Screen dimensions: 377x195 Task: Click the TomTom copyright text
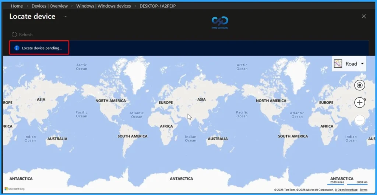tap(285, 190)
